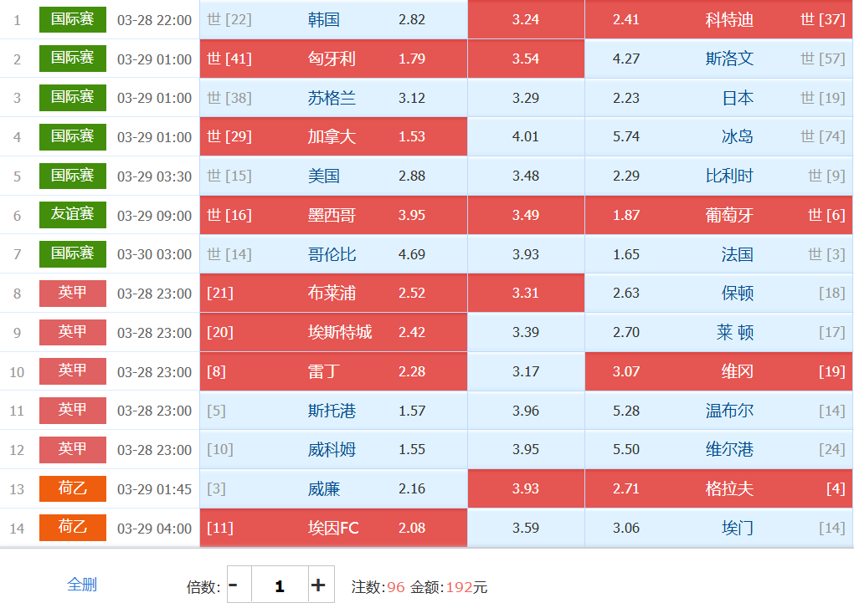Viewport: 854px width, 603px height.
Task: Select away win 莱顿 odds 2.70
Action: pos(718,332)
